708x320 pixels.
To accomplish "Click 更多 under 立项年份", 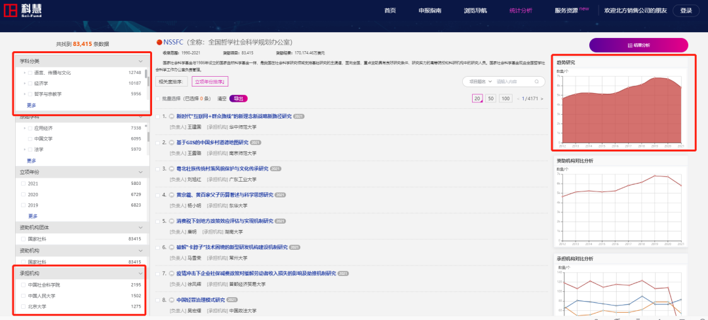I will [33, 216].
